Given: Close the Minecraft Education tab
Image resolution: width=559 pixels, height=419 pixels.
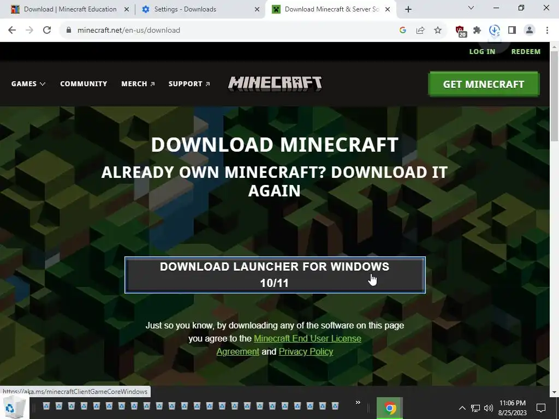Looking at the screenshot, I should pos(127,9).
